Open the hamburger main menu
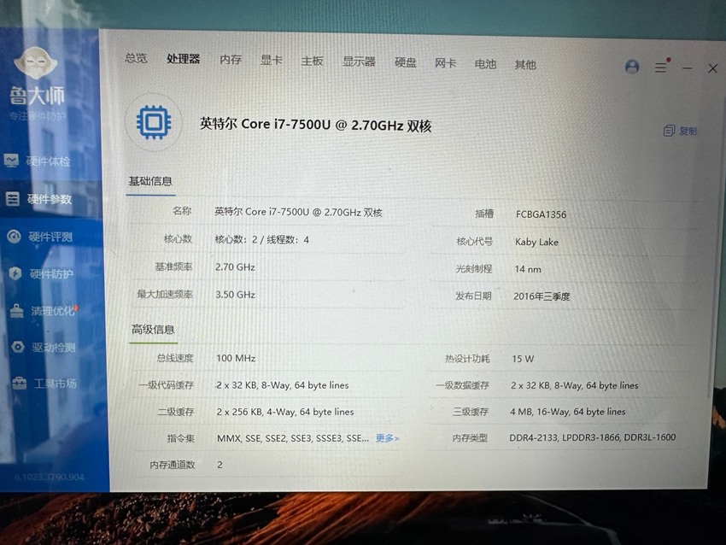 [662, 67]
